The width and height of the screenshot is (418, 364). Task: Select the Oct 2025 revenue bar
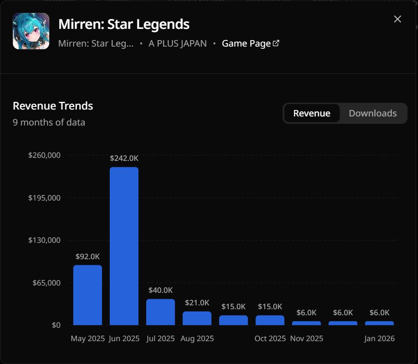click(270, 320)
